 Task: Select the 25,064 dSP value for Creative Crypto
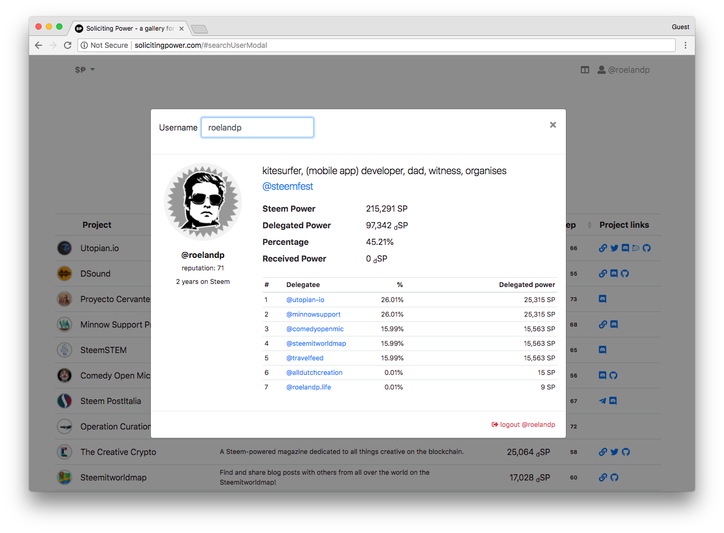coord(528,452)
